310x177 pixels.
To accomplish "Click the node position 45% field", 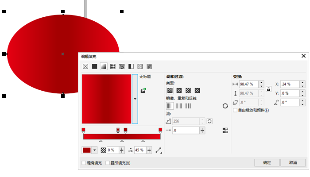I will click(x=140, y=150).
